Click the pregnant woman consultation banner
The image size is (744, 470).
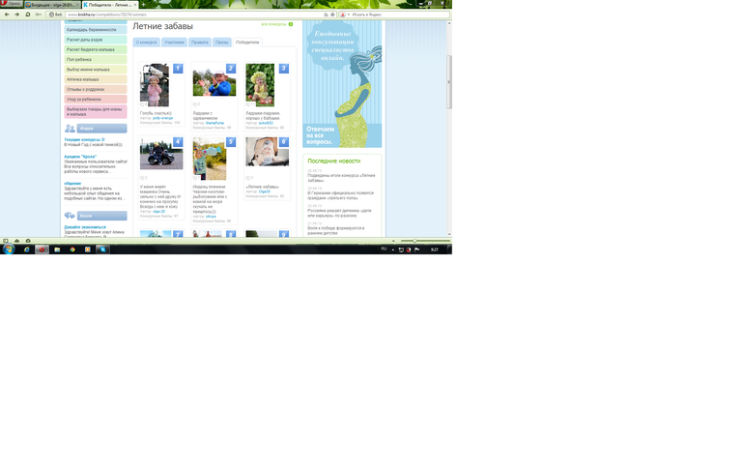342,84
